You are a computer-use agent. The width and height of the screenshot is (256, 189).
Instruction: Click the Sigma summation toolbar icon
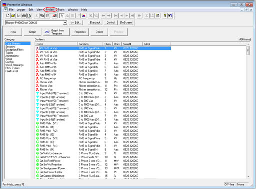[147, 16]
